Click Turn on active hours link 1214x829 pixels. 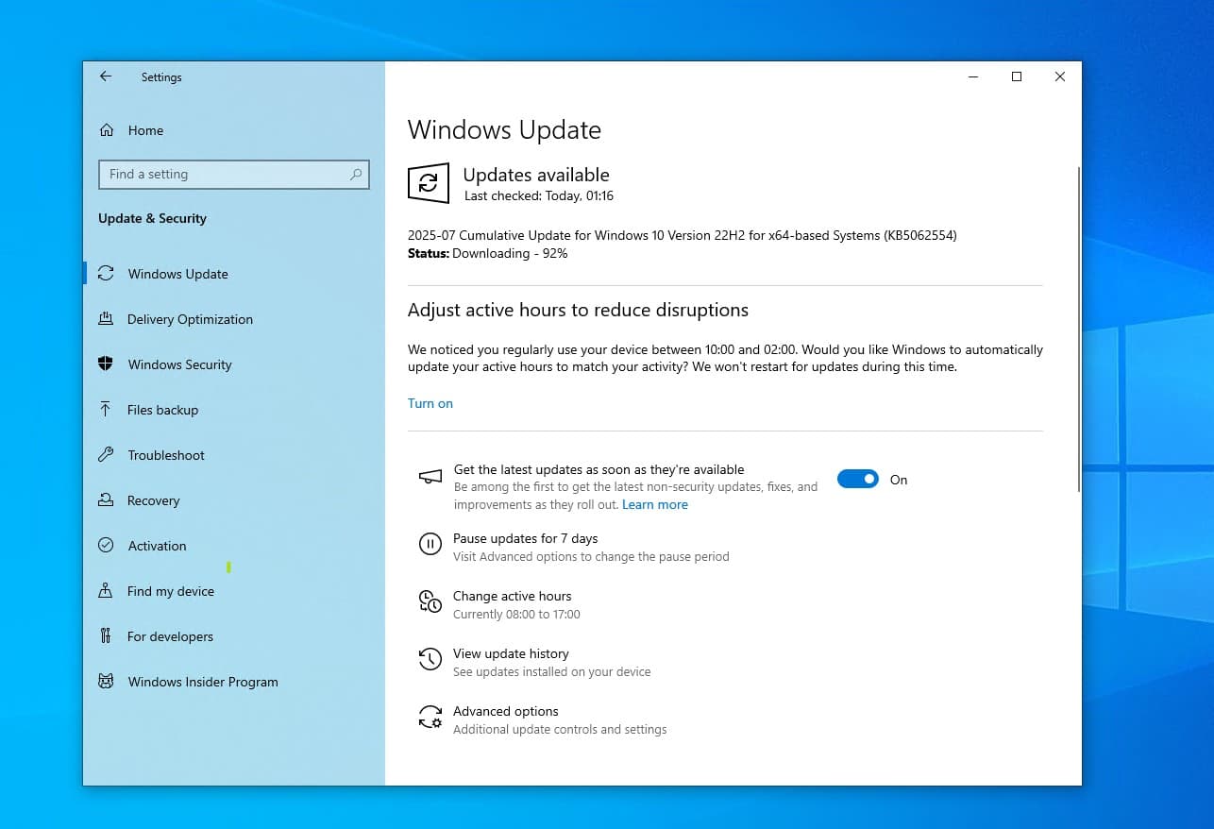point(430,403)
